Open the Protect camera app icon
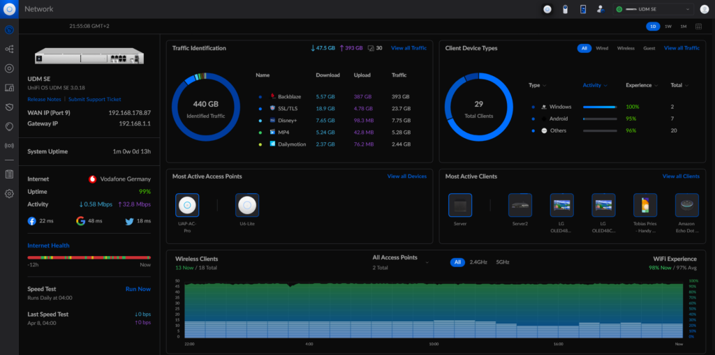 tap(566, 9)
